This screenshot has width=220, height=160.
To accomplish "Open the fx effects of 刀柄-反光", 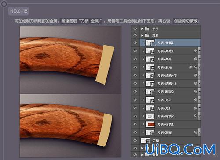I will 195,68.
